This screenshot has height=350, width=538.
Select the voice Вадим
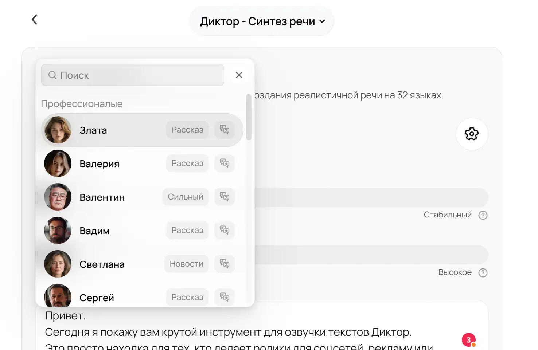tap(142, 231)
